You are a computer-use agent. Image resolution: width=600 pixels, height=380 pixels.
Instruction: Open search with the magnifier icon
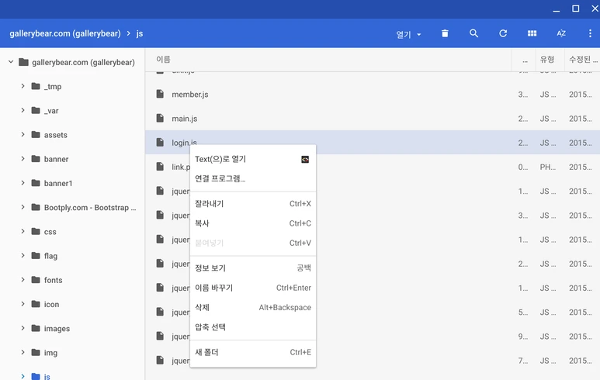[473, 33]
